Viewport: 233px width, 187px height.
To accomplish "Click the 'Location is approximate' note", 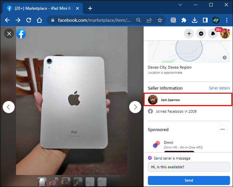I will tap(165, 73).
